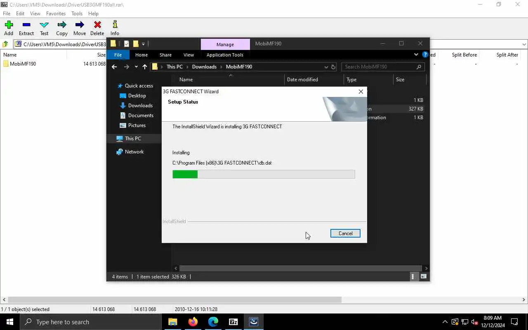Close the 3G FASTCONNECT Wizard dialog
Viewport: 528px width, 330px height.
click(361, 92)
